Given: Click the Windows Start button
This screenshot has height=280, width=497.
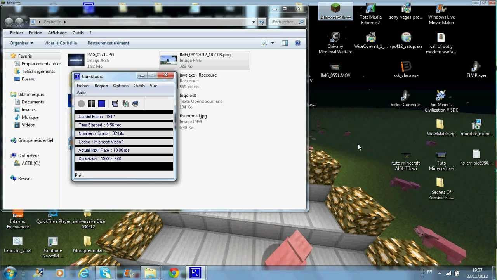Looking at the screenshot, I should pos(10,273).
